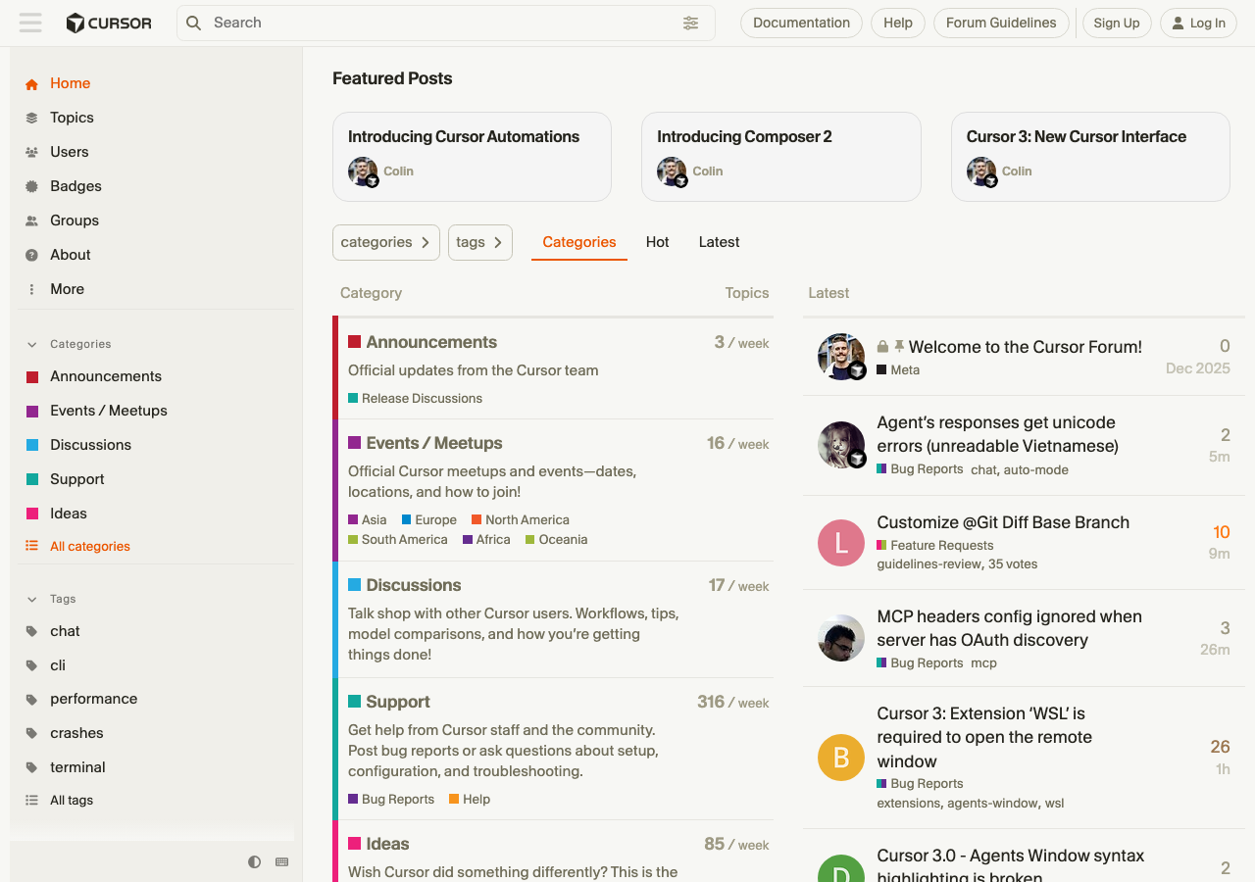Click the About question mark icon
1255x882 pixels.
(31, 255)
